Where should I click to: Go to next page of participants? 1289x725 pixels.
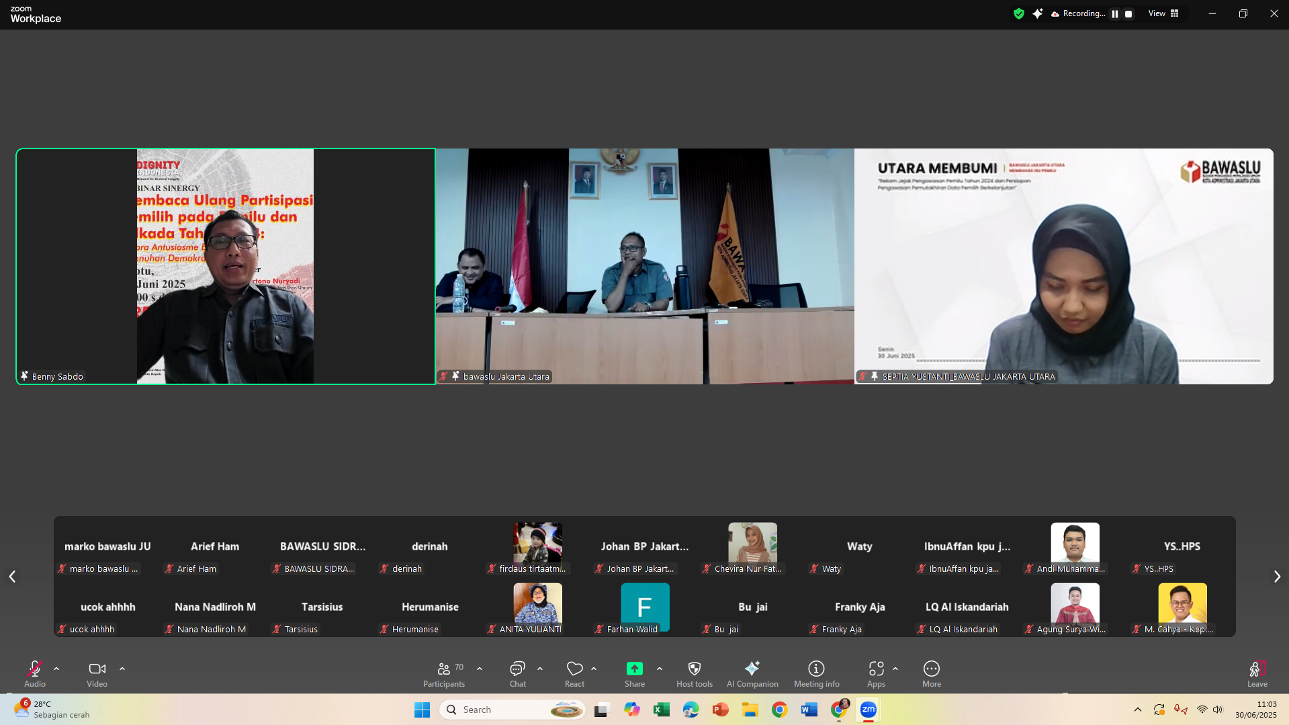[1277, 577]
